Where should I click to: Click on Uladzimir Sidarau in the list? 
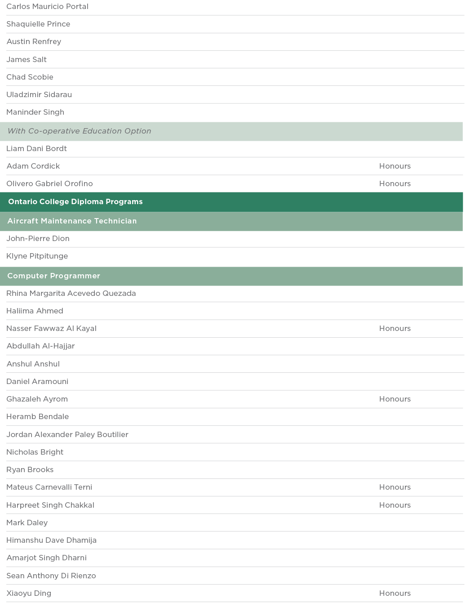tap(39, 95)
